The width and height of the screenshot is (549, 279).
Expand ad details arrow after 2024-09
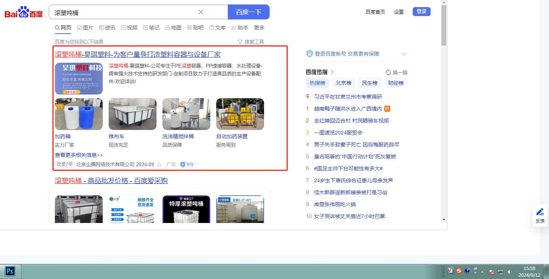pos(159,165)
